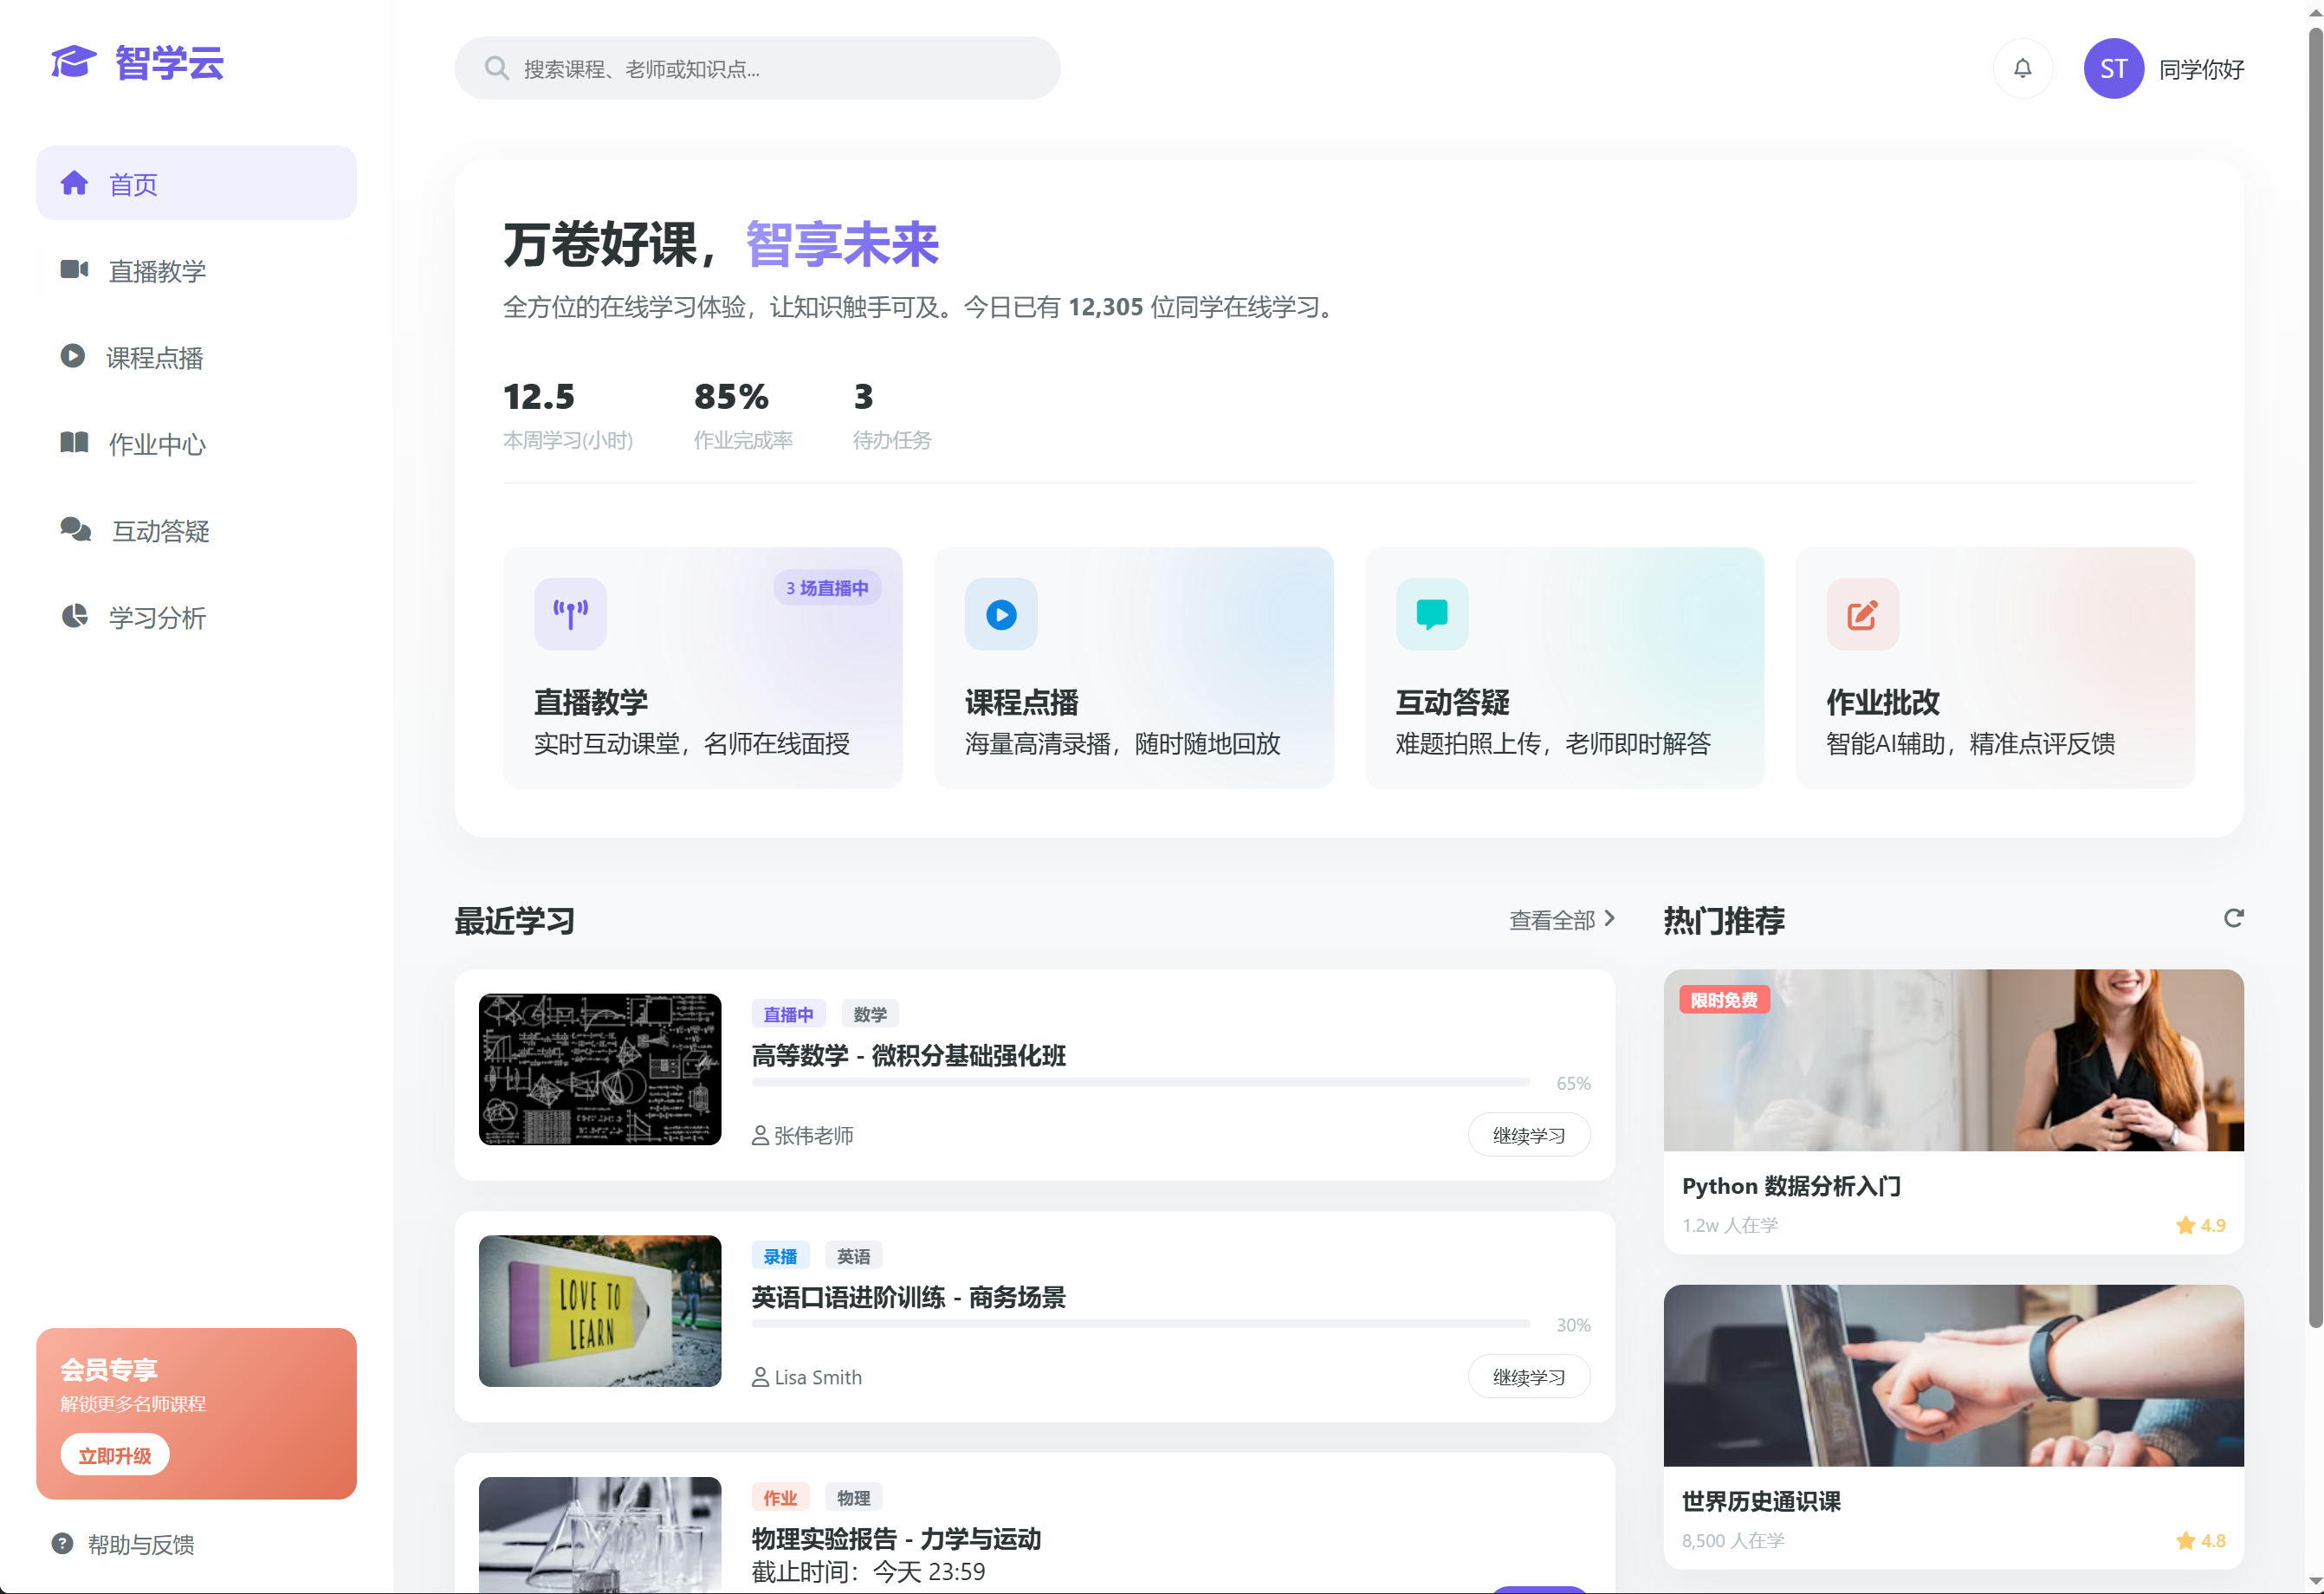Viewport: 2324px width, 1594px height.
Task: Click the 智学云 graduation cap logo
Action: click(x=73, y=62)
